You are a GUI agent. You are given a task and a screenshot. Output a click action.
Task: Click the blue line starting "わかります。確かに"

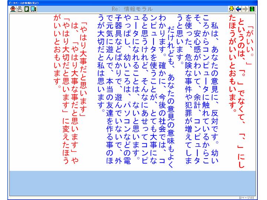pos(161,93)
